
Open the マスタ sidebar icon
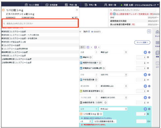[157, 44]
